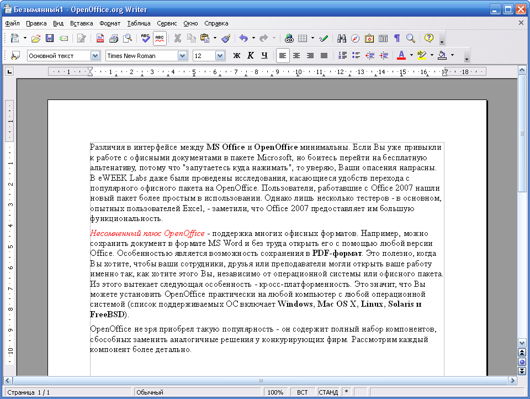Viewport: 530px width, 399px height.
Task: Open the highlighting color dropdown arrow
Action: pos(432,55)
